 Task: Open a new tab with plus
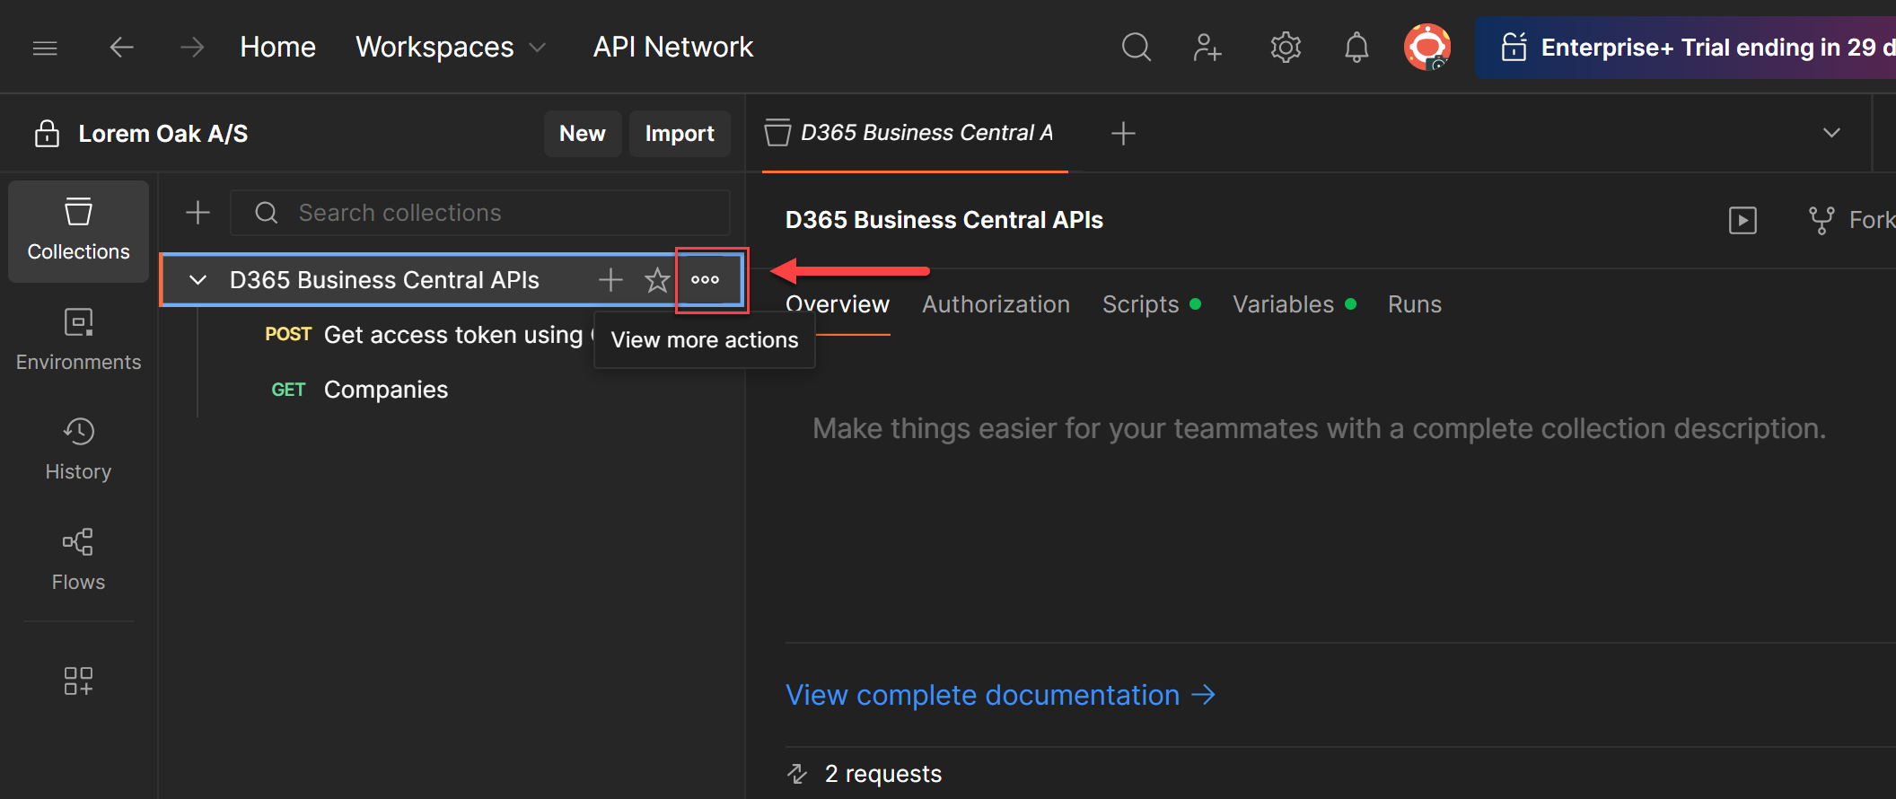click(x=1123, y=134)
